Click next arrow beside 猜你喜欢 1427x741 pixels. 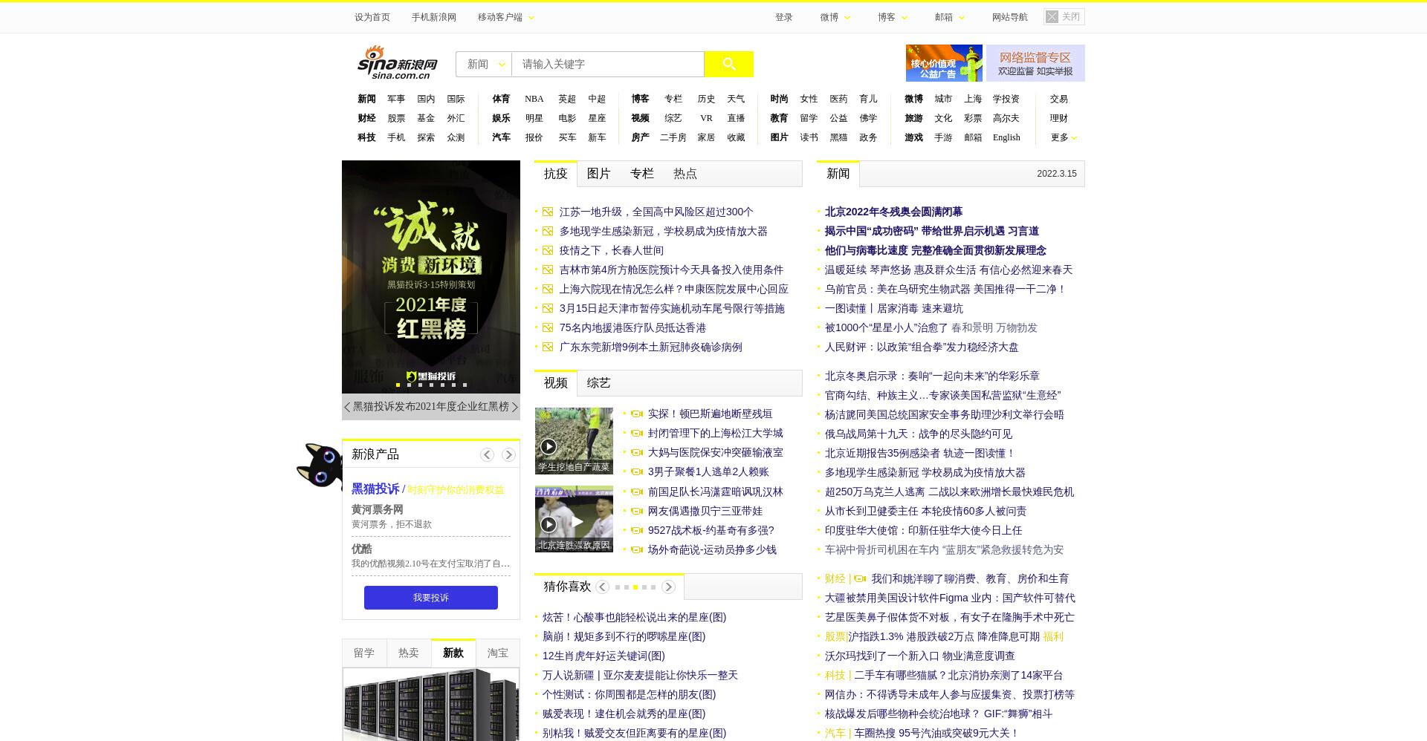point(668,587)
